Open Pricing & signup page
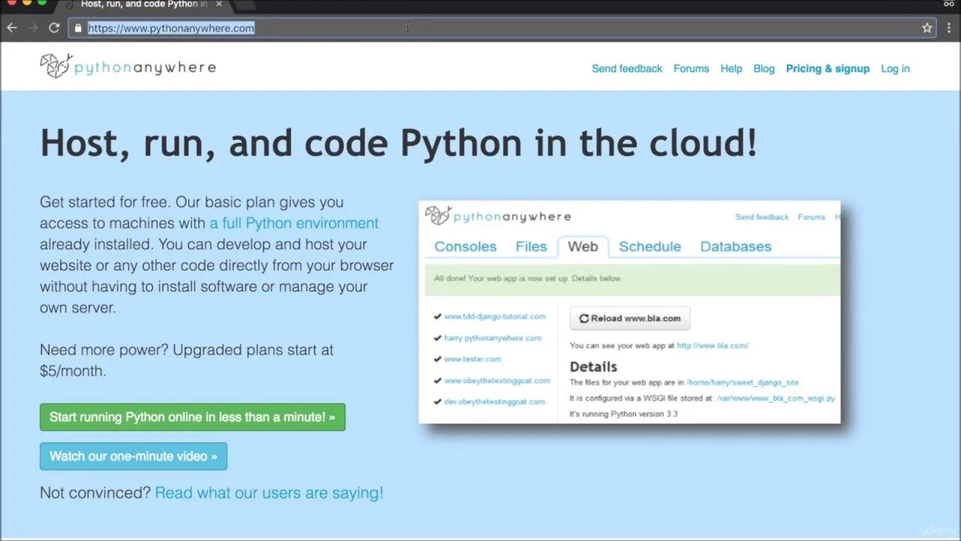 827,68
